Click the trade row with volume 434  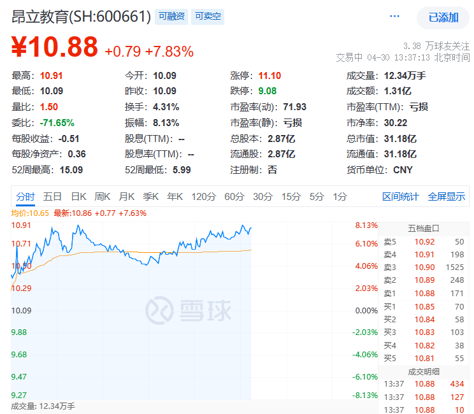point(424,384)
